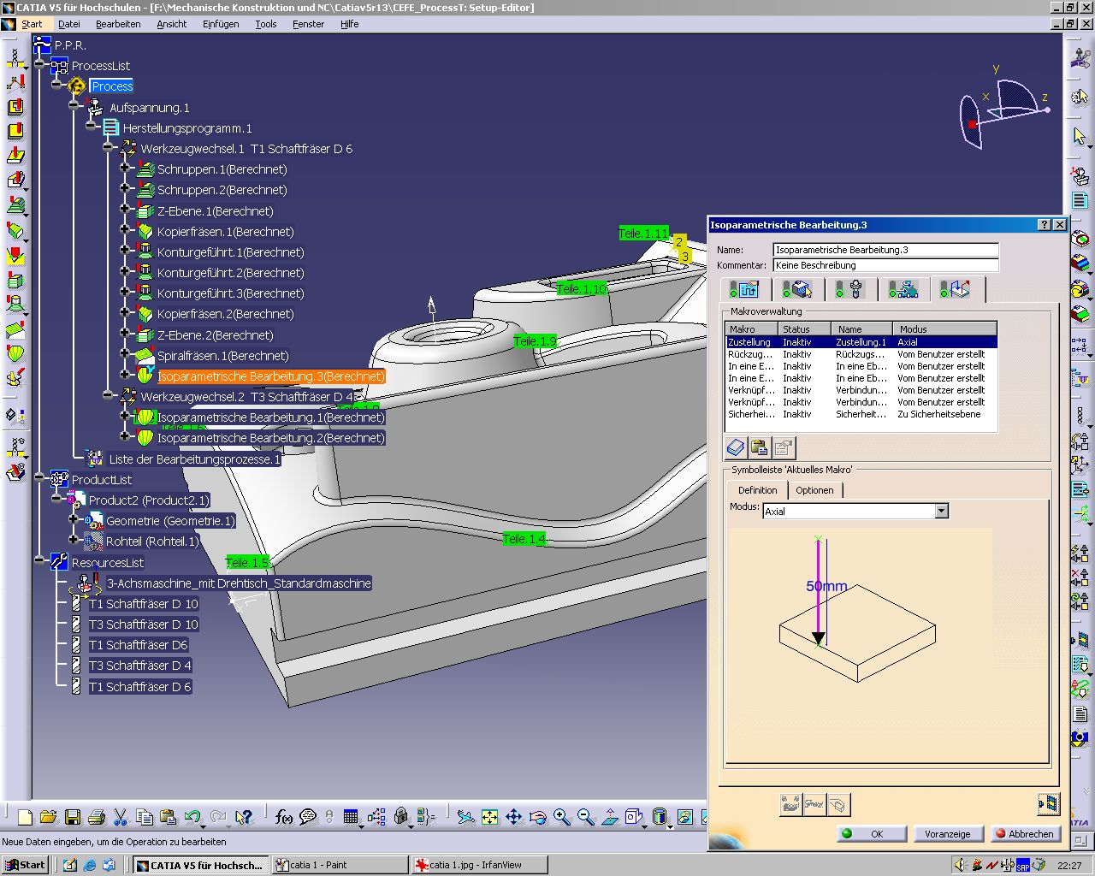
Task: Click the Modus column header
Action: 944,329
